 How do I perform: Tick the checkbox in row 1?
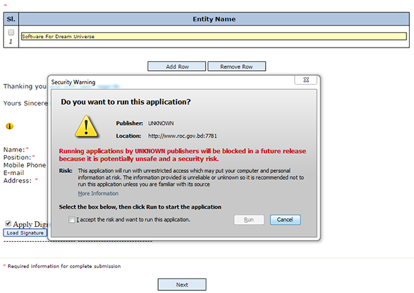[x=11, y=32]
